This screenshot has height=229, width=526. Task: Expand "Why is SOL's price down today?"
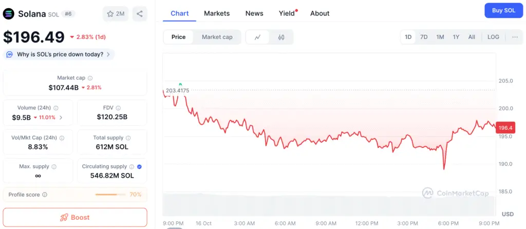point(59,54)
